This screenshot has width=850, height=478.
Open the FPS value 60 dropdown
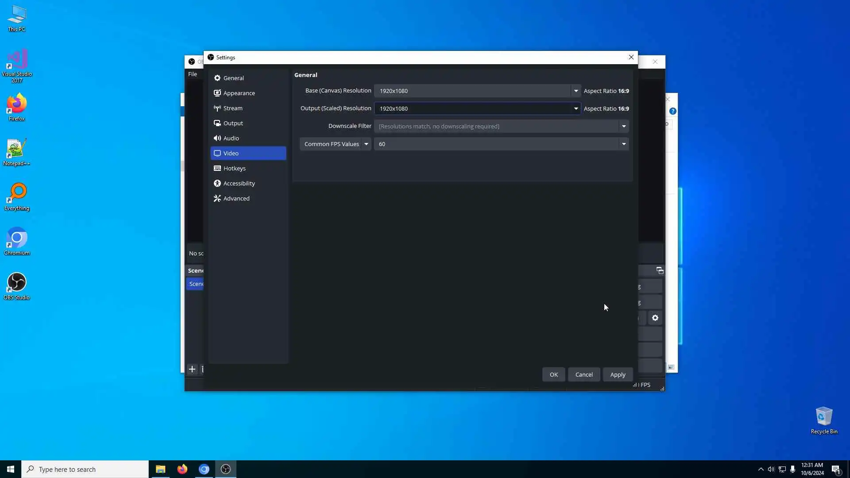tap(623, 144)
